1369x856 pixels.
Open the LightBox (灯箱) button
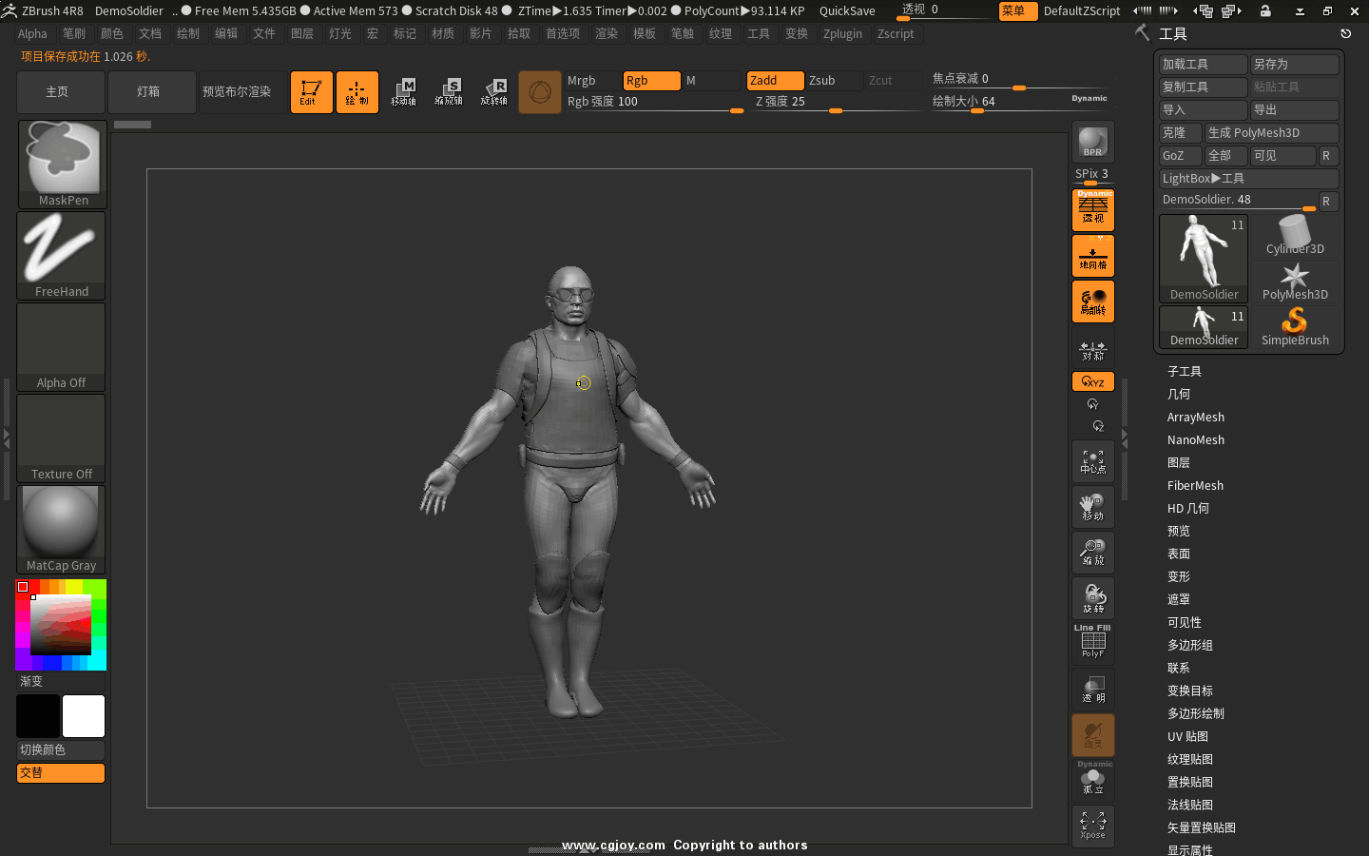(x=152, y=92)
